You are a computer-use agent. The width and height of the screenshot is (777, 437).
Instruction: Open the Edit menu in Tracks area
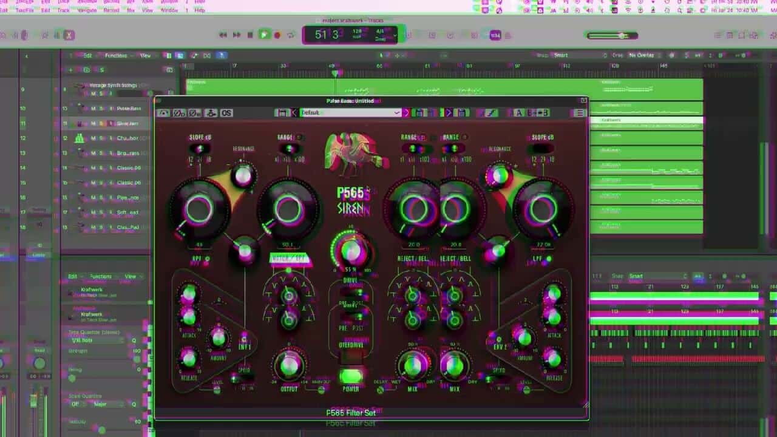[x=87, y=55]
